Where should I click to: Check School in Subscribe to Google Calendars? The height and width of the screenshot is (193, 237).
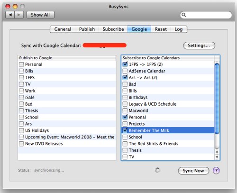(x=125, y=137)
